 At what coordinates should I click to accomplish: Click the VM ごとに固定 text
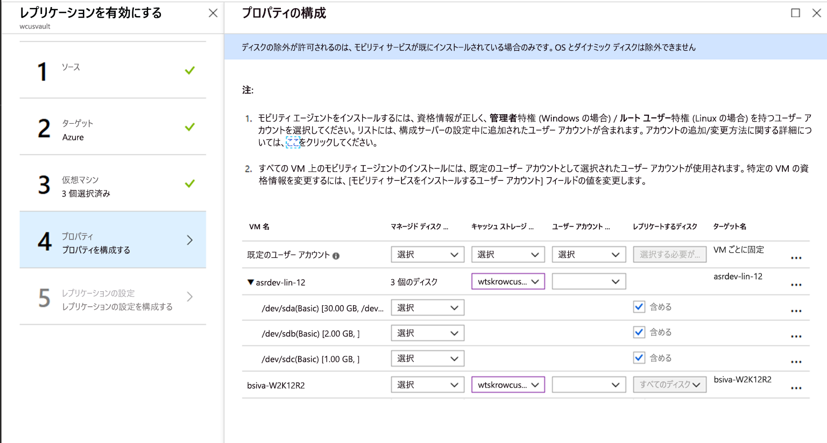tap(739, 250)
